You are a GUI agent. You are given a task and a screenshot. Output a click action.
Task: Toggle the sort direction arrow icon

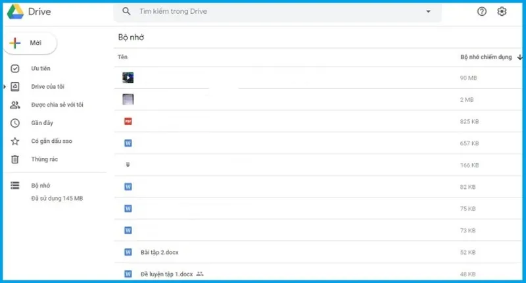point(519,57)
